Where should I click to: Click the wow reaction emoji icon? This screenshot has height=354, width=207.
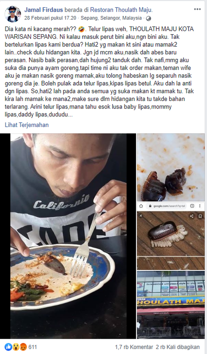[16, 347]
